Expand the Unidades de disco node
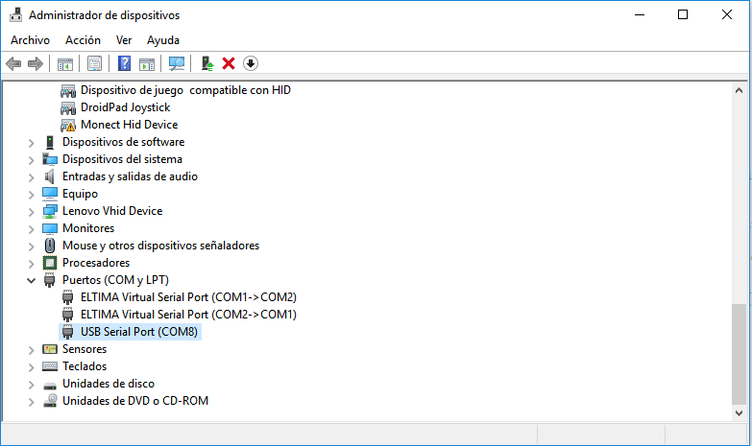 click(31, 385)
